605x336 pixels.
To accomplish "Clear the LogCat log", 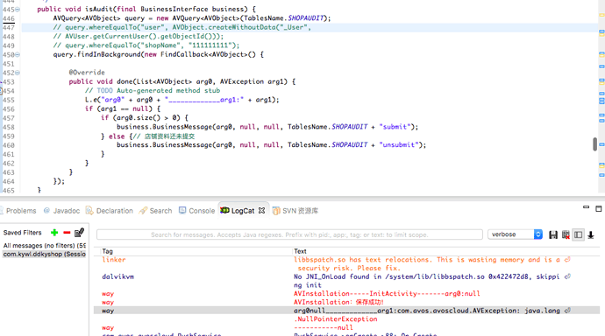I will [566, 234].
